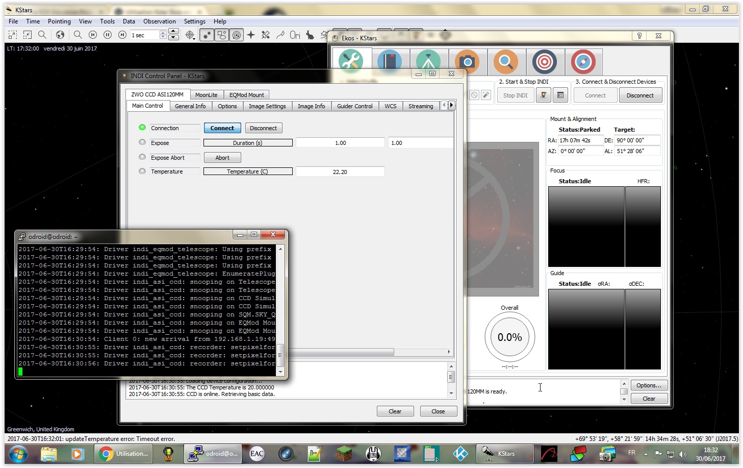Click the list icon right of the lamp in Ekos

(560, 95)
